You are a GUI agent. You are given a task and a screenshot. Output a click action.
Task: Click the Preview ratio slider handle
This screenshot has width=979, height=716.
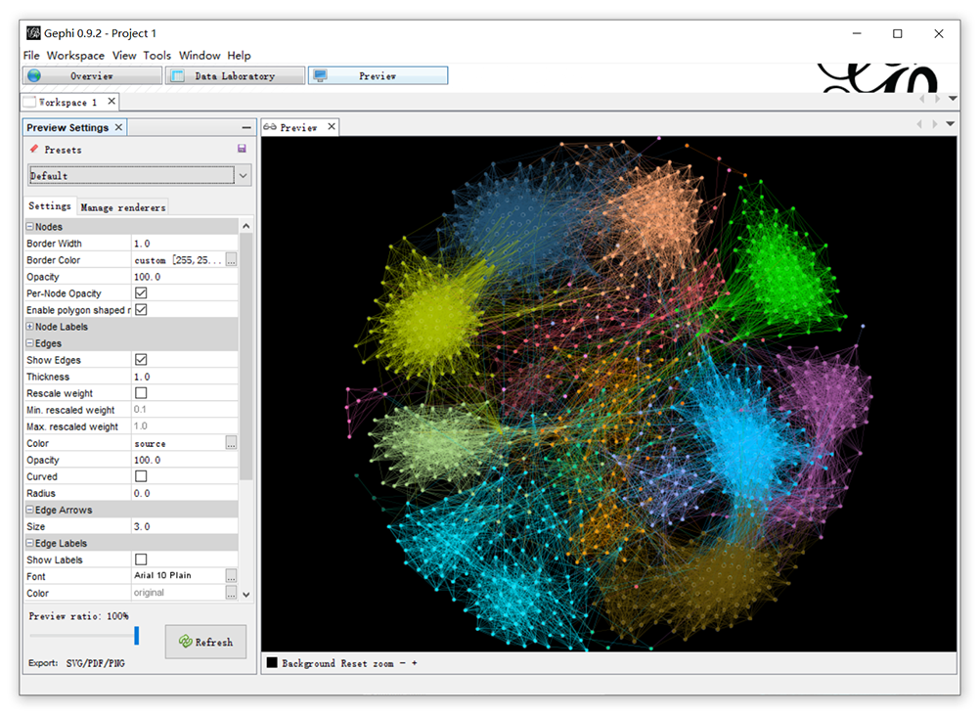pyautogui.click(x=136, y=636)
